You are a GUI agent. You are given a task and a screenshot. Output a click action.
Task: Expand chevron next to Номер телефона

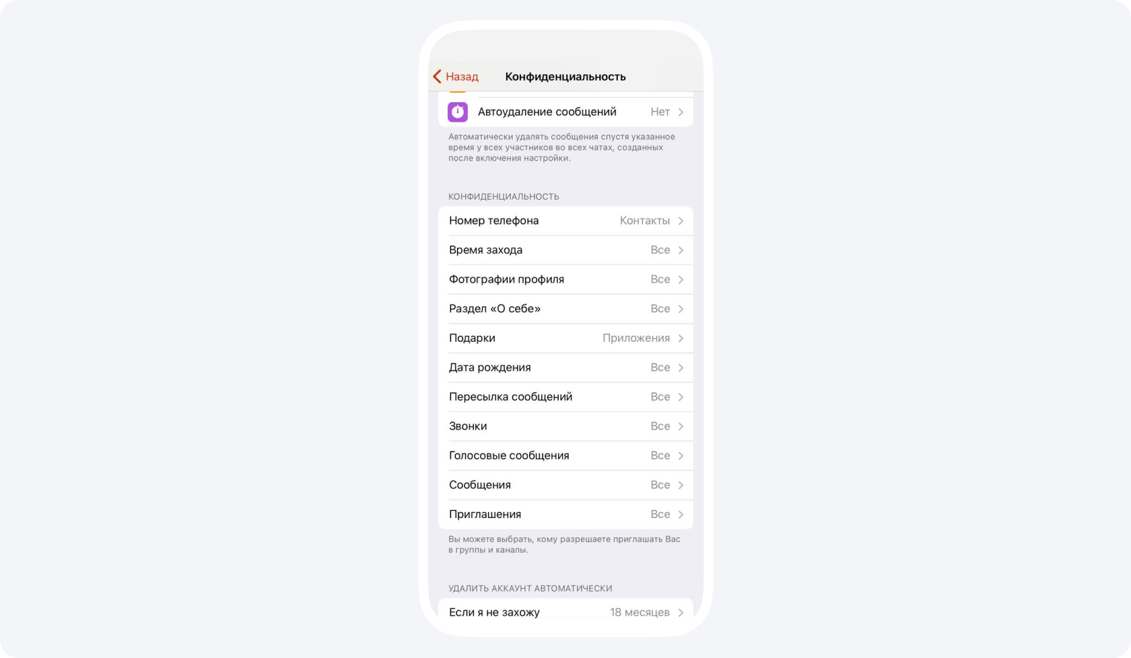[681, 221]
